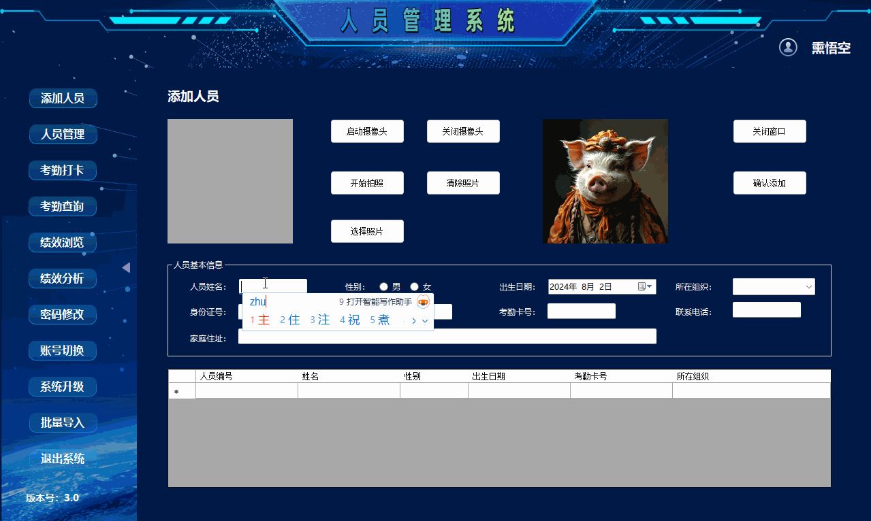The width and height of the screenshot is (871, 521).
Task: Open 添加人员 in the sidebar
Action: click(63, 98)
